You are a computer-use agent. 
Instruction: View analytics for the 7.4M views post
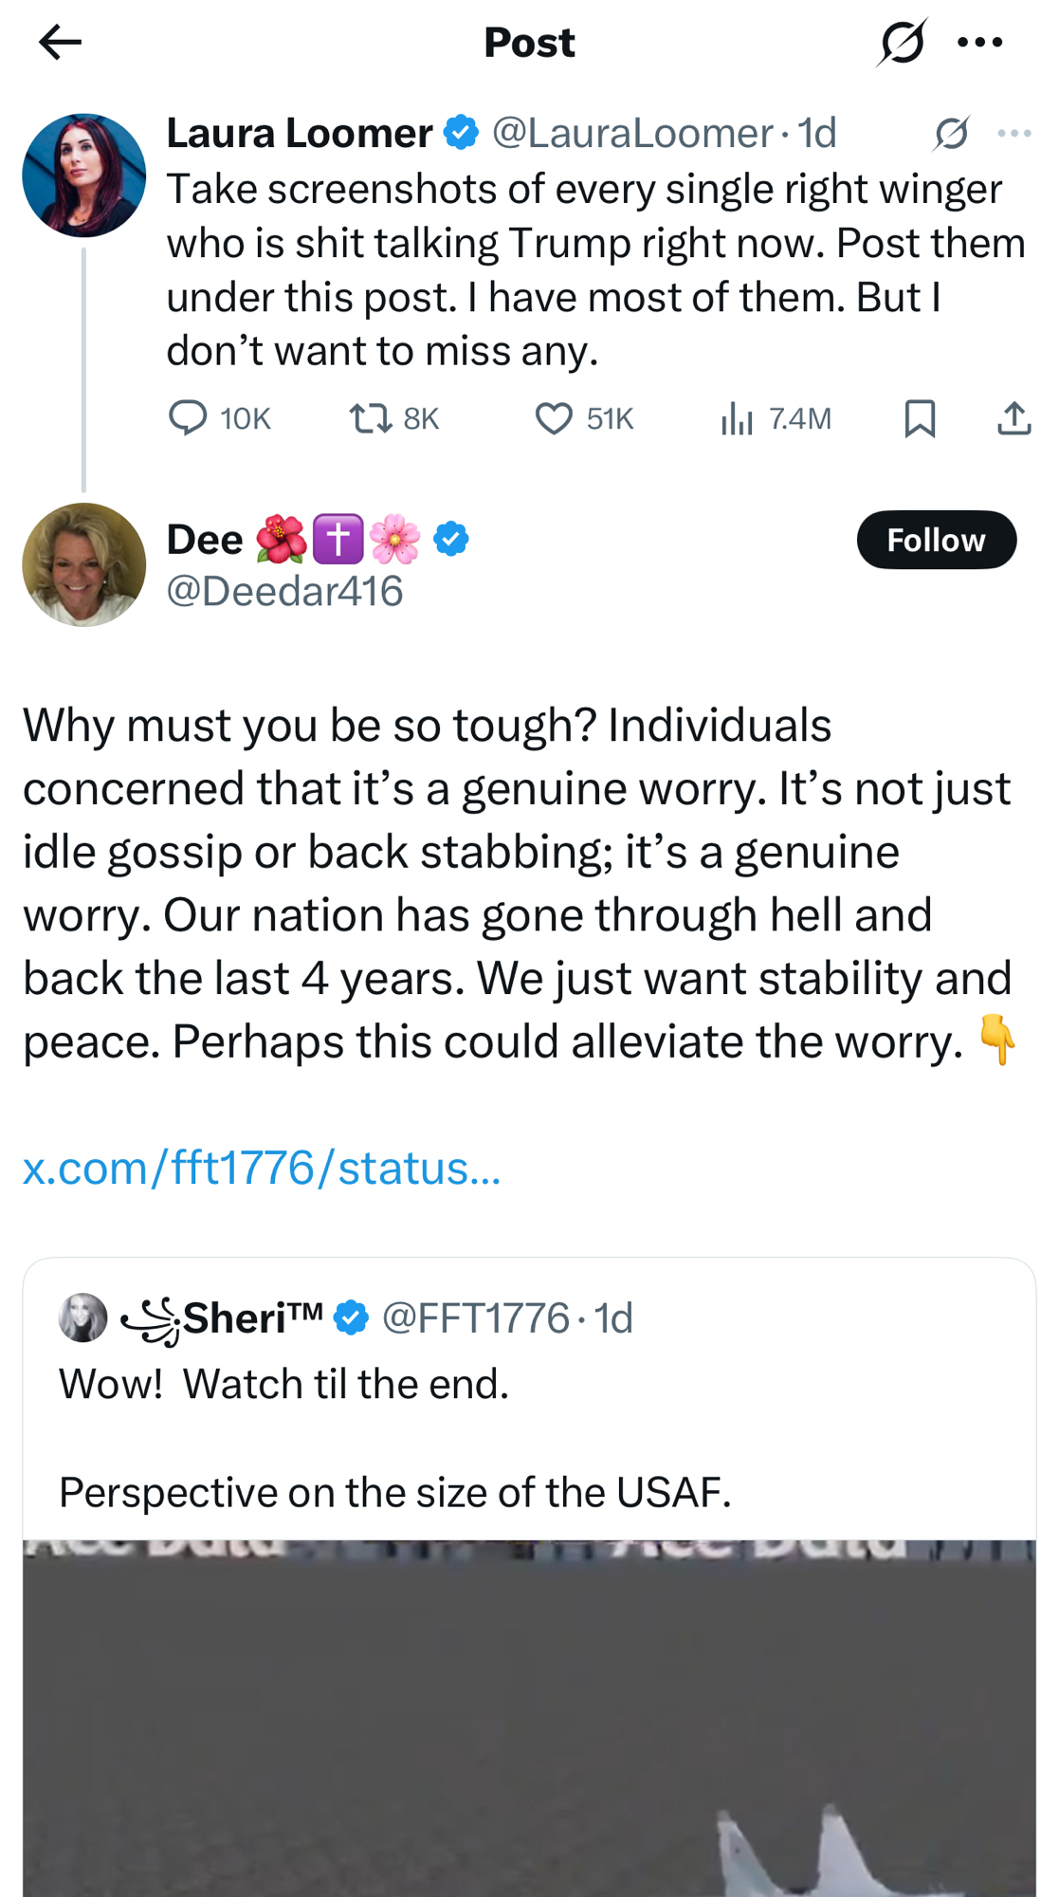pyautogui.click(x=737, y=418)
